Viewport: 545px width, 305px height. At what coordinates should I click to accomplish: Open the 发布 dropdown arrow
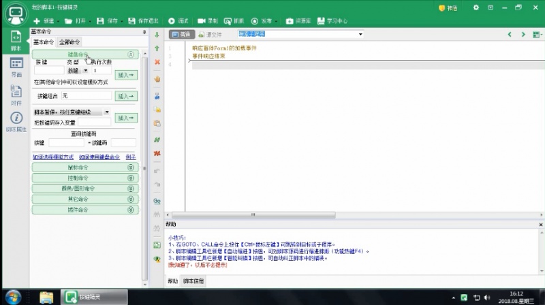276,22
